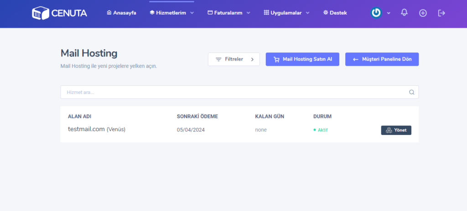Screen dimensions: 467x211
Task: Click Yönet button for testmail.com
Action: point(396,130)
